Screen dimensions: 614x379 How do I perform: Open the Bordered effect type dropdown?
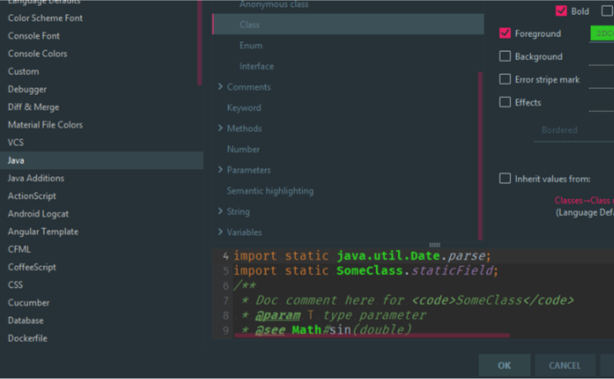tap(573, 130)
